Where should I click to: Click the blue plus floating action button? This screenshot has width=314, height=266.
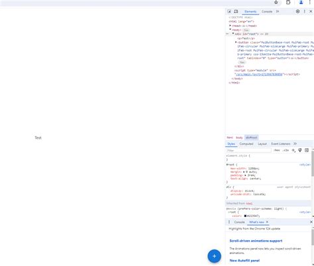coord(214,256)
